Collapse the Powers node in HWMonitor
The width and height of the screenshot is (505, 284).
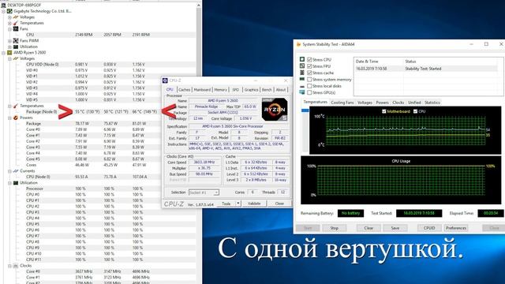pos(9,118)
